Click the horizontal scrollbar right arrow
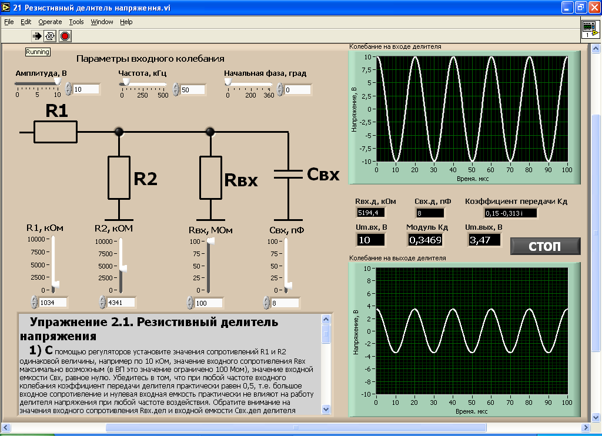The width and height of the screenshot is (602, 436). (x=586, y=427)
